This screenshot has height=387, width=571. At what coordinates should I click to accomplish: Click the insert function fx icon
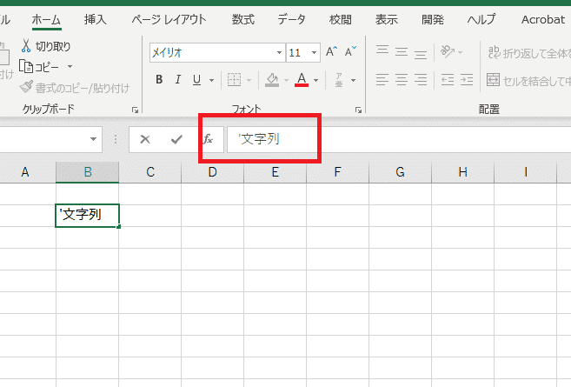click(208, 139)
